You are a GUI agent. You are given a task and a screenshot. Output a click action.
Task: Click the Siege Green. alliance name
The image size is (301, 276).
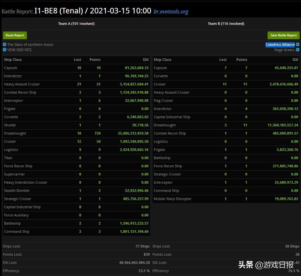click(284, 50)
